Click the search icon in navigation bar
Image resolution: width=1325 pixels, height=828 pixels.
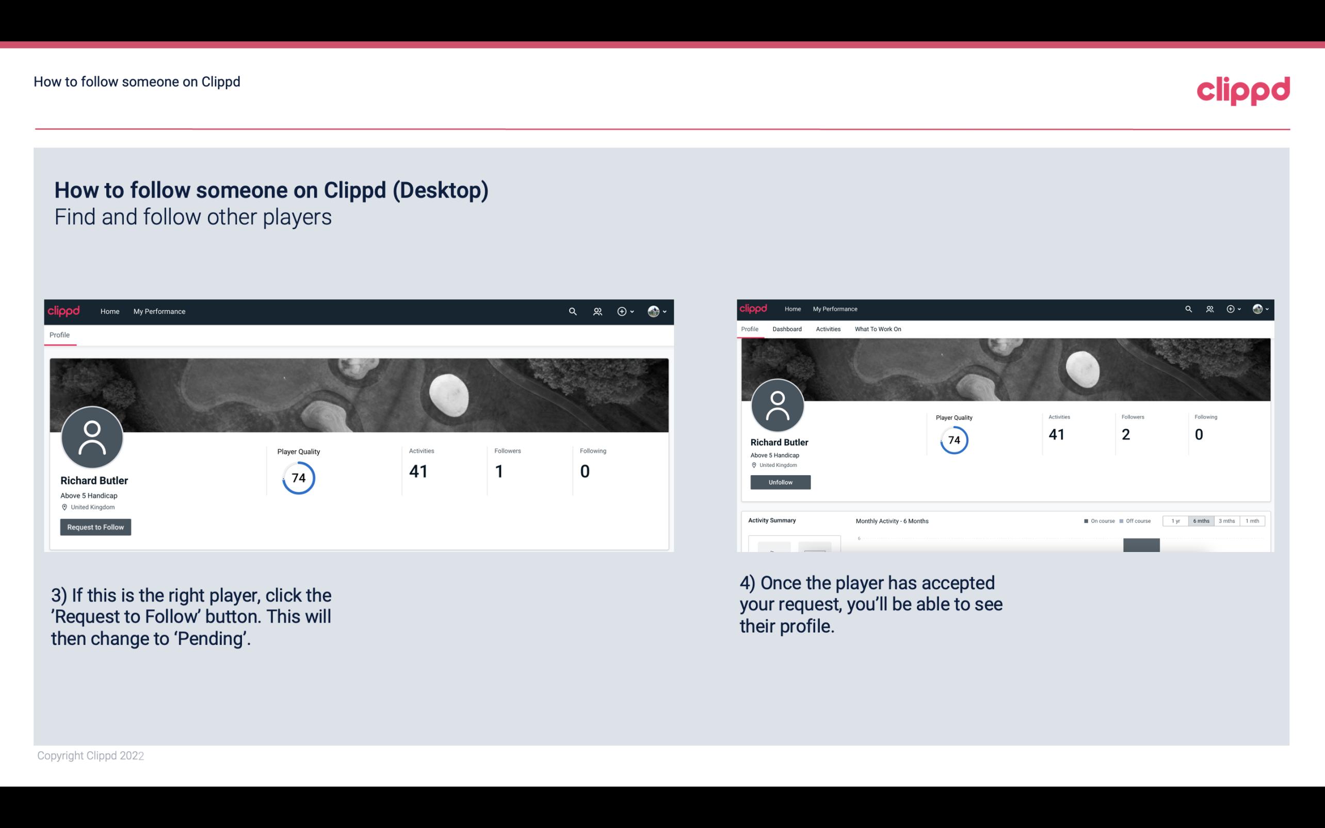point(572,311)
